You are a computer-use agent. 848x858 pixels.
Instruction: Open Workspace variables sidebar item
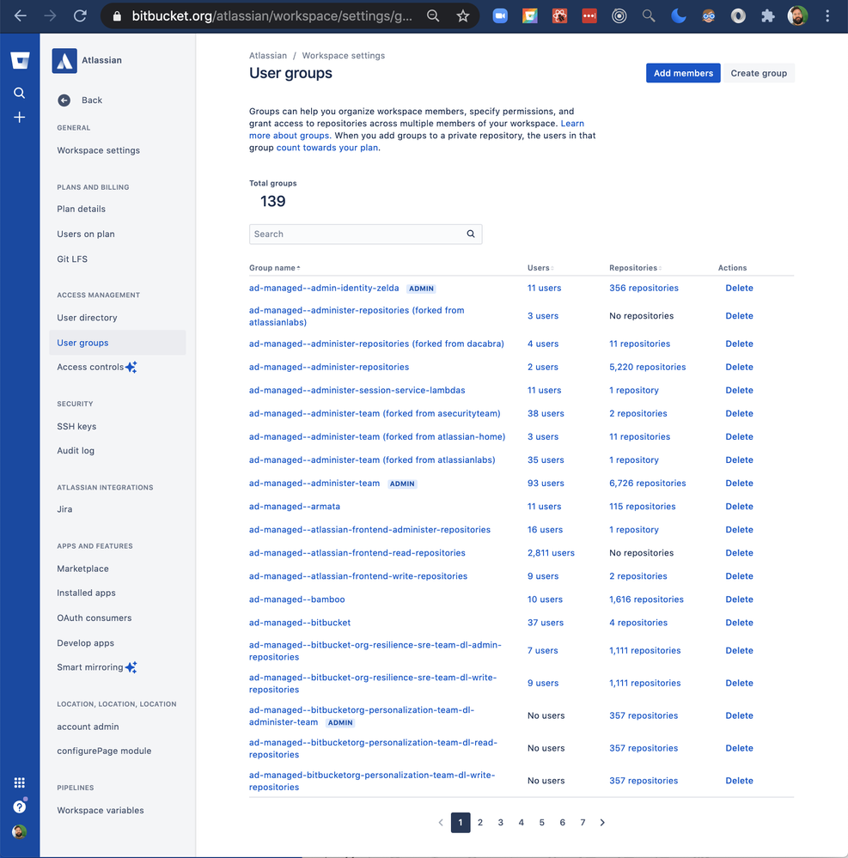pyautogui.click(x=101, y=811)
